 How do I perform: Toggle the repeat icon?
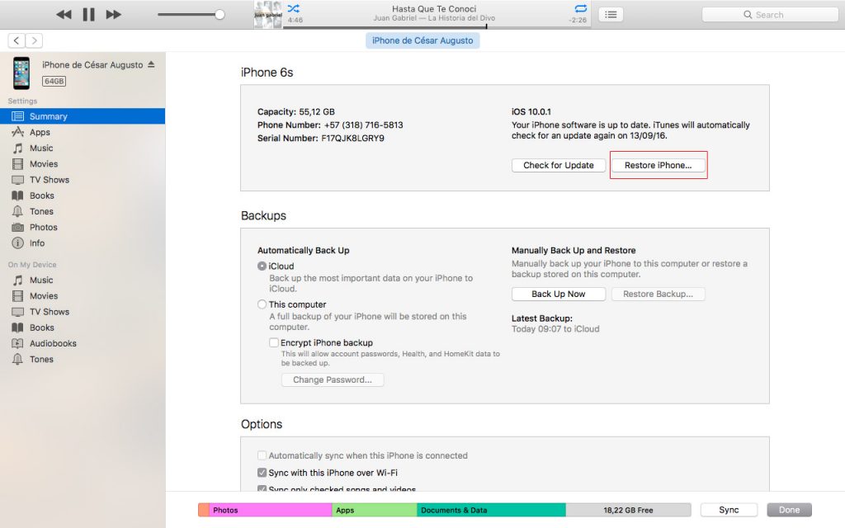click(x=580, y=8)
